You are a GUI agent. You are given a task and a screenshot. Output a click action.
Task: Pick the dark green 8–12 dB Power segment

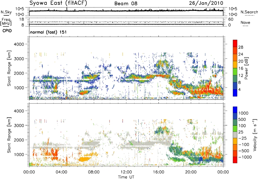235,79
